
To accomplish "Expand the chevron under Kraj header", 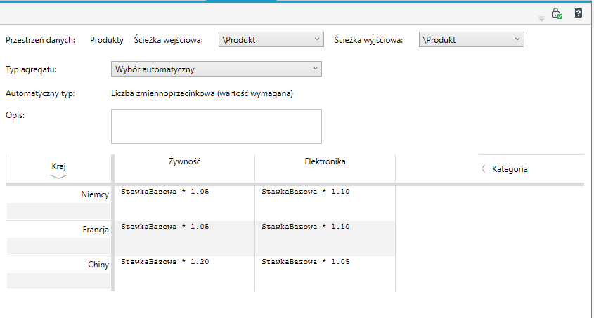I will point(58,177).
